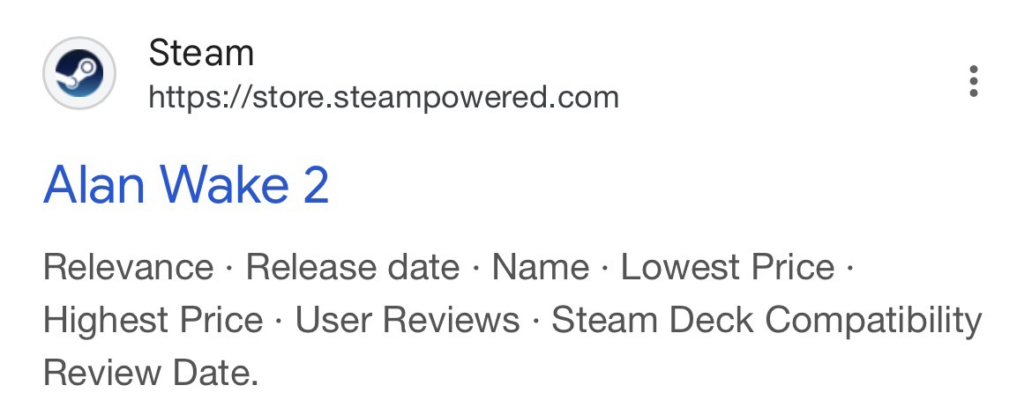This screenshot has width=1032, height=415.
Task: Click the word Relevance in snippet
Action: tap(129, 267)
